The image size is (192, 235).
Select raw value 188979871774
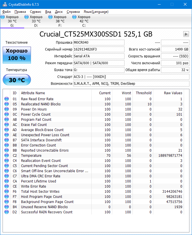[170, 156]
